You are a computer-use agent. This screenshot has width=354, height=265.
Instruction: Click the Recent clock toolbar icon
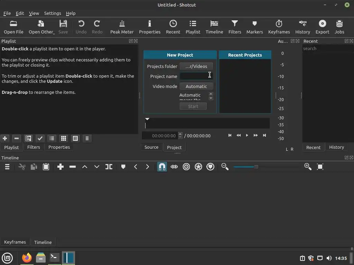coord(173,27)
